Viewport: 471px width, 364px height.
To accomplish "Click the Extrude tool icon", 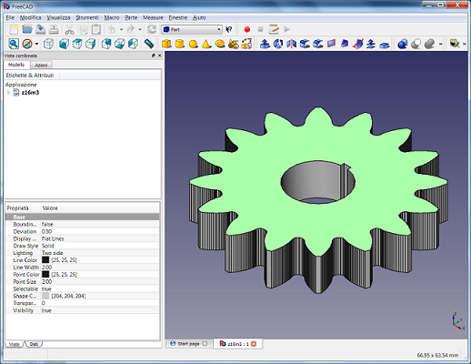I will pyautogui.click(x=266, y=44).
